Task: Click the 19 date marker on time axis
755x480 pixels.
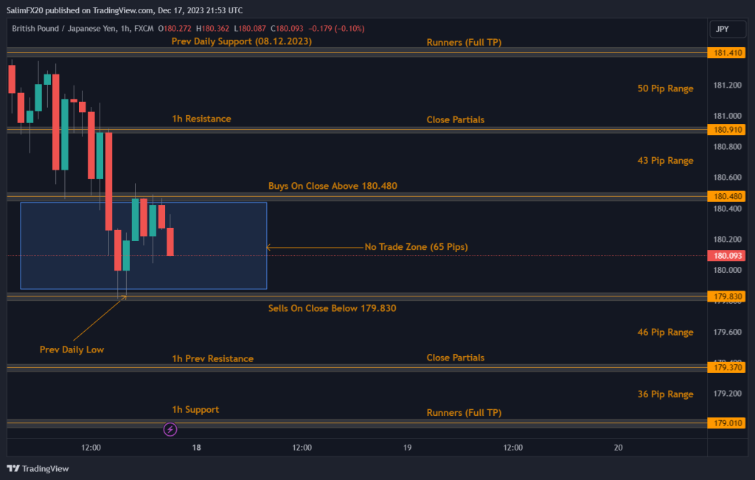Action: click(x=407, y=447)
